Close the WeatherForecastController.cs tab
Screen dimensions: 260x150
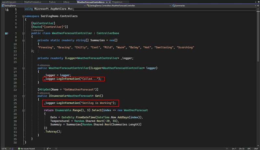(110, 2)
